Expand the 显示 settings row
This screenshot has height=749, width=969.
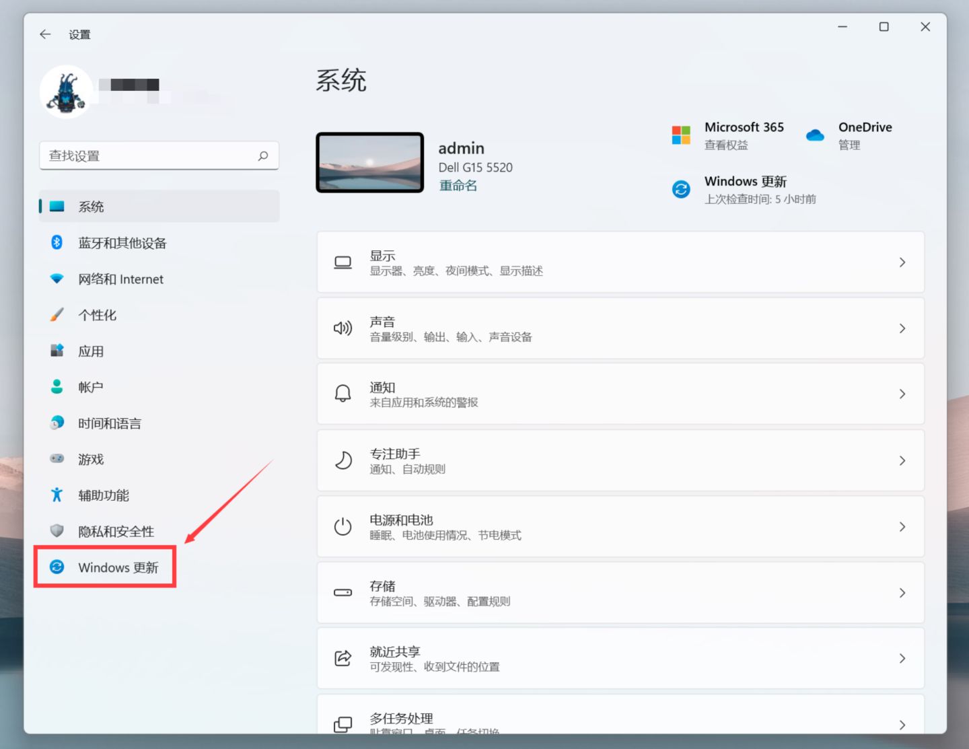point(619,262)
